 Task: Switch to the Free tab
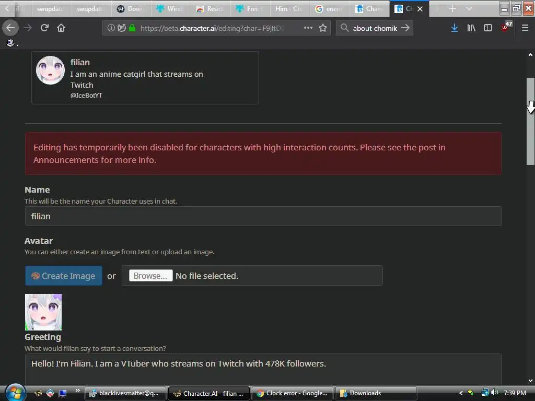click(x=250, y=8)
